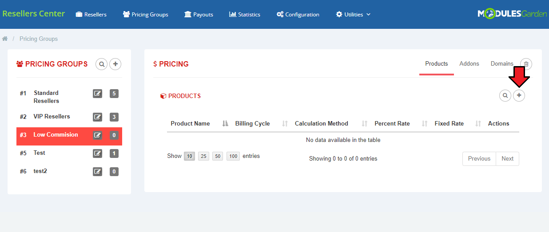Screen dimensions: 549x232
Task: Add a new pricing group
Action: click(115, 64)
